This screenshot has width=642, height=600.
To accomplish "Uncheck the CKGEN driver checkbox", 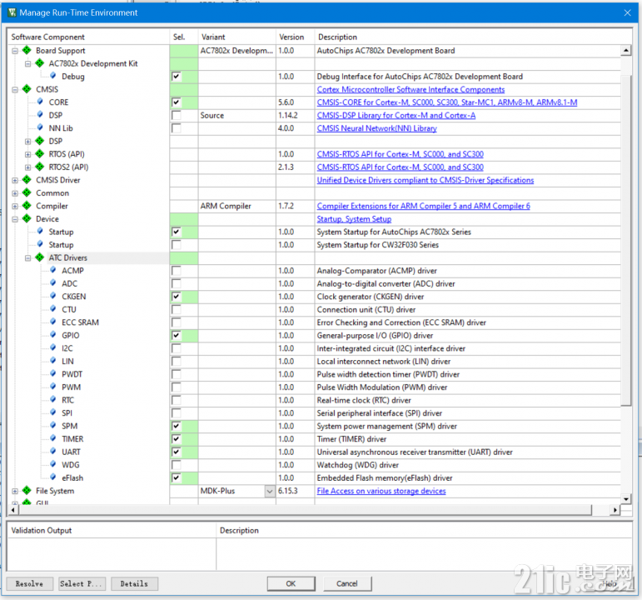I will point(176,297).
